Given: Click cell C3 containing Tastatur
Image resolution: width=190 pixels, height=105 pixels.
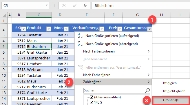Looking at the screenshot, I should tap(39, 35).
